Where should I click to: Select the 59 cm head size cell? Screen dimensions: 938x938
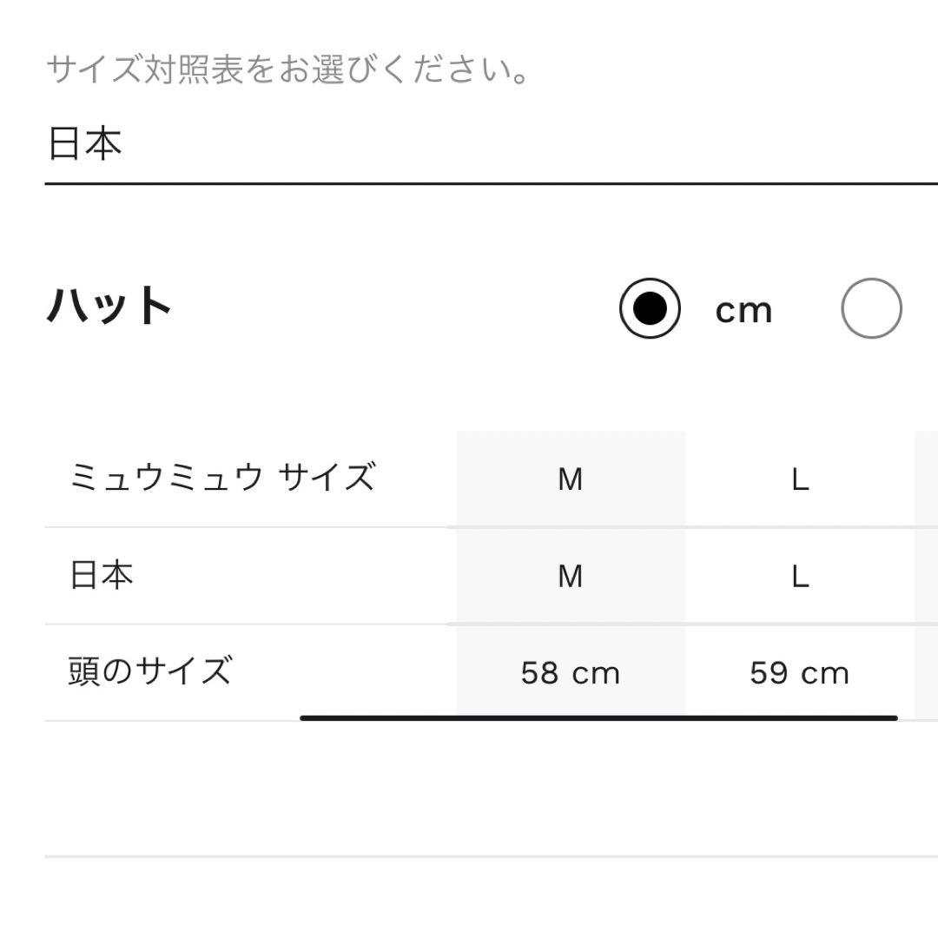(x=801, y=670)
